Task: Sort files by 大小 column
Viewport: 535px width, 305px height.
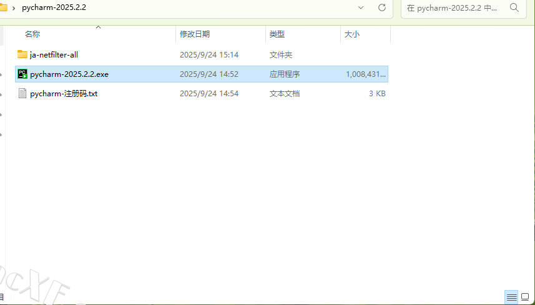Action: (351, 34)
